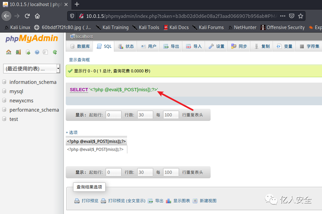Save page to Pocket icon

(292, 16)
